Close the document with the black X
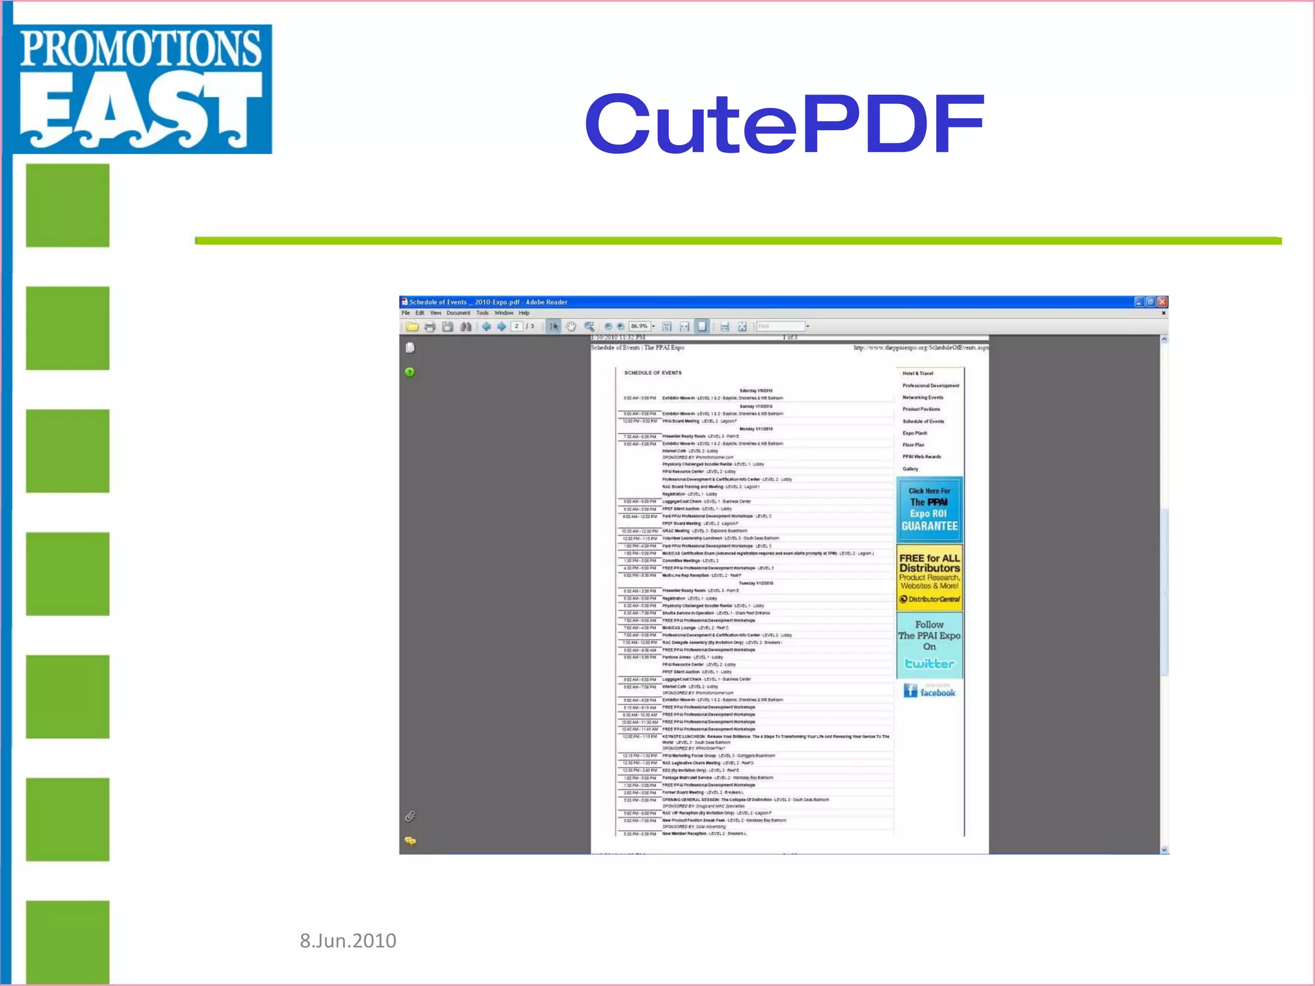 pyautogui.click(x=1163, y=313)
